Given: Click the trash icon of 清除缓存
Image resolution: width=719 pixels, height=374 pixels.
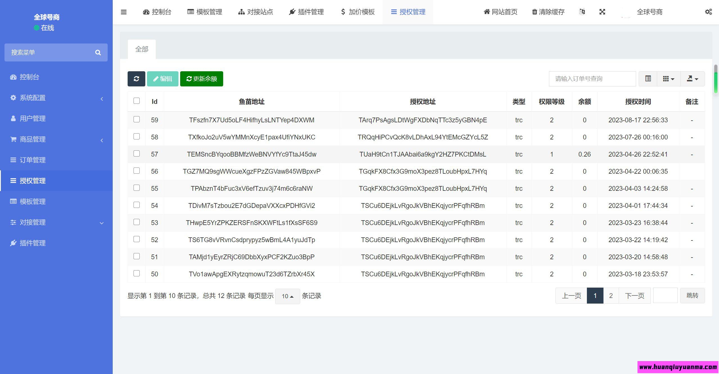Looking at the screenshot, I should 535,12.
